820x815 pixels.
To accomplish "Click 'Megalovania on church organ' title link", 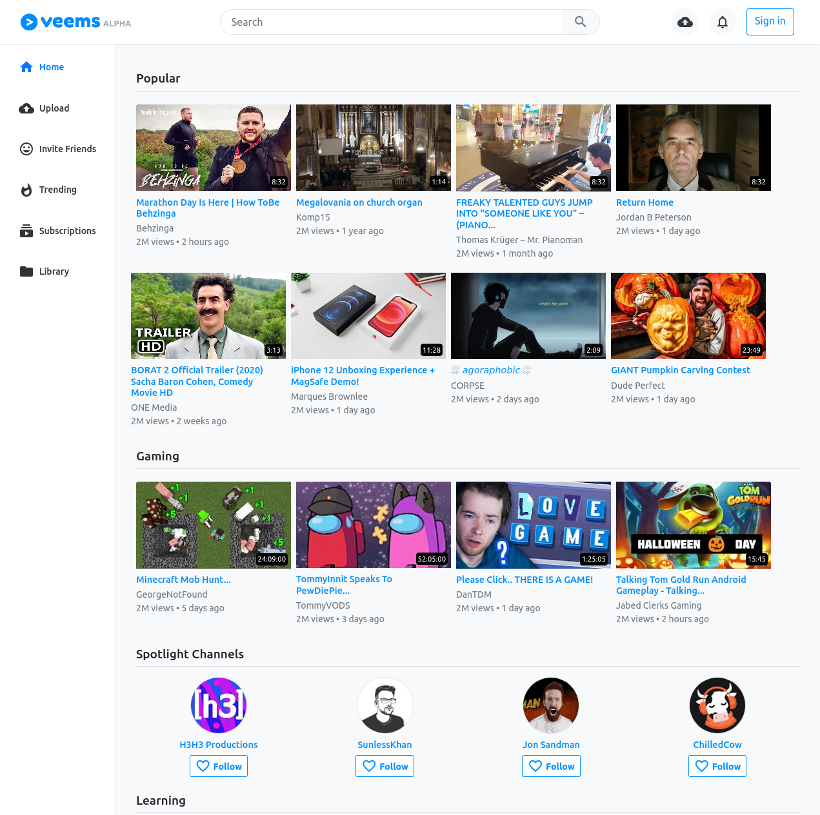I will [359, 202].
